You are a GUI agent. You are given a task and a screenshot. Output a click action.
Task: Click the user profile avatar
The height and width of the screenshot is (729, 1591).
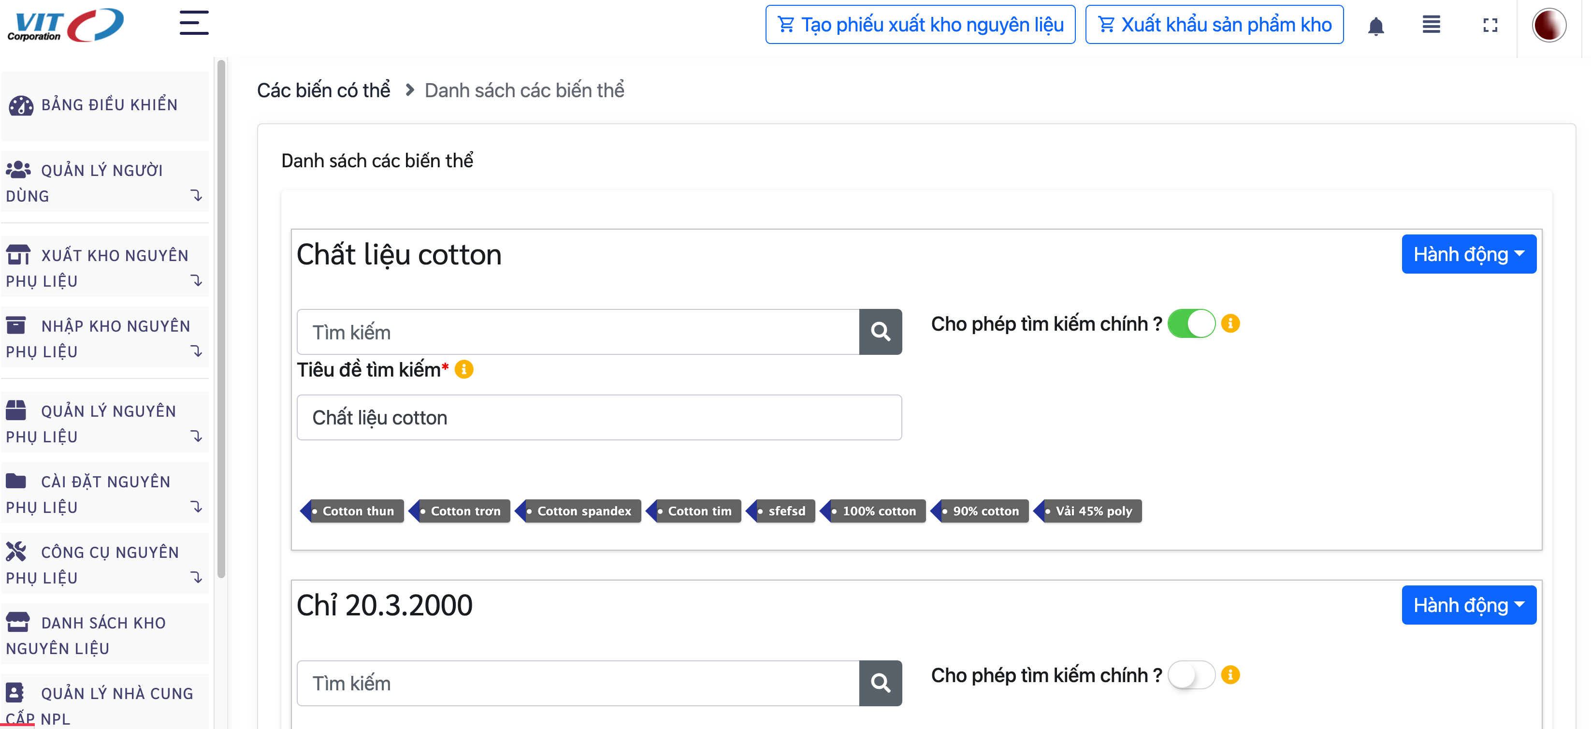tap(1548, 25)
